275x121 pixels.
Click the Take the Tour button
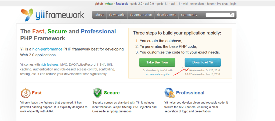157,62
